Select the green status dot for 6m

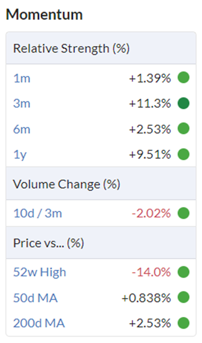pos(183,129)
